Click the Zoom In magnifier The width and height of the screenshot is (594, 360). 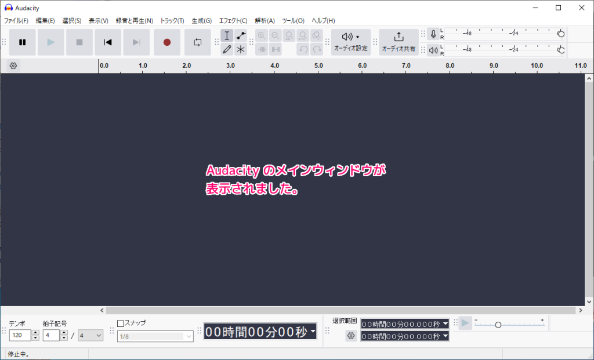click(262, 35)
